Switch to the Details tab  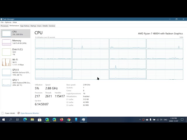[45, 26]
